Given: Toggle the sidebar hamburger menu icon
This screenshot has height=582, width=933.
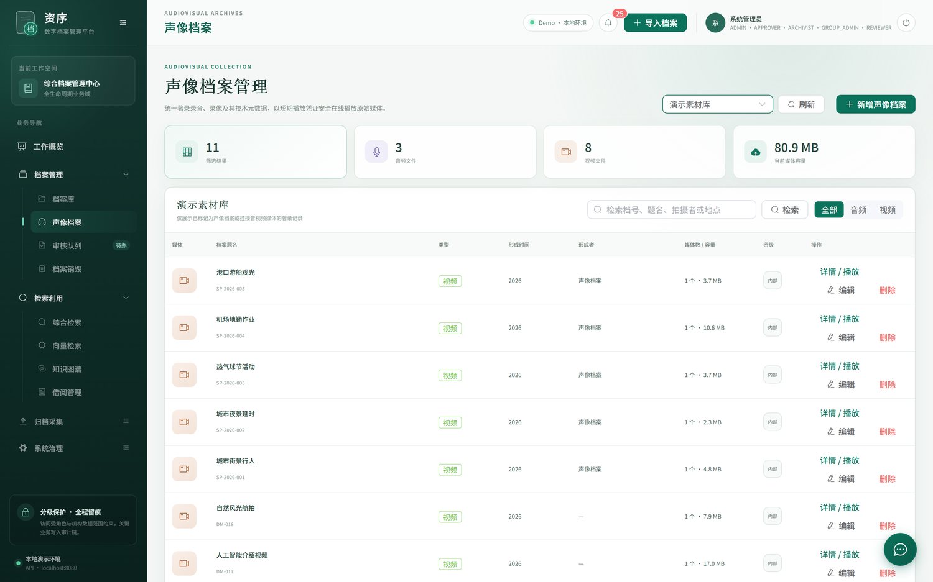Looking at the screenshot, I should click(123, 23).
